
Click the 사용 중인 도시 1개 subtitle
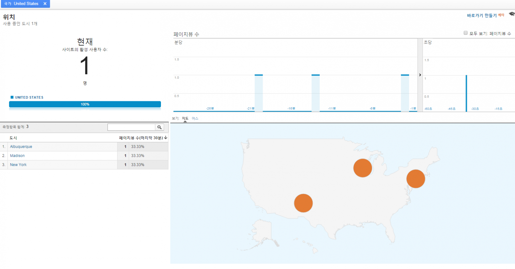(20, 24)
